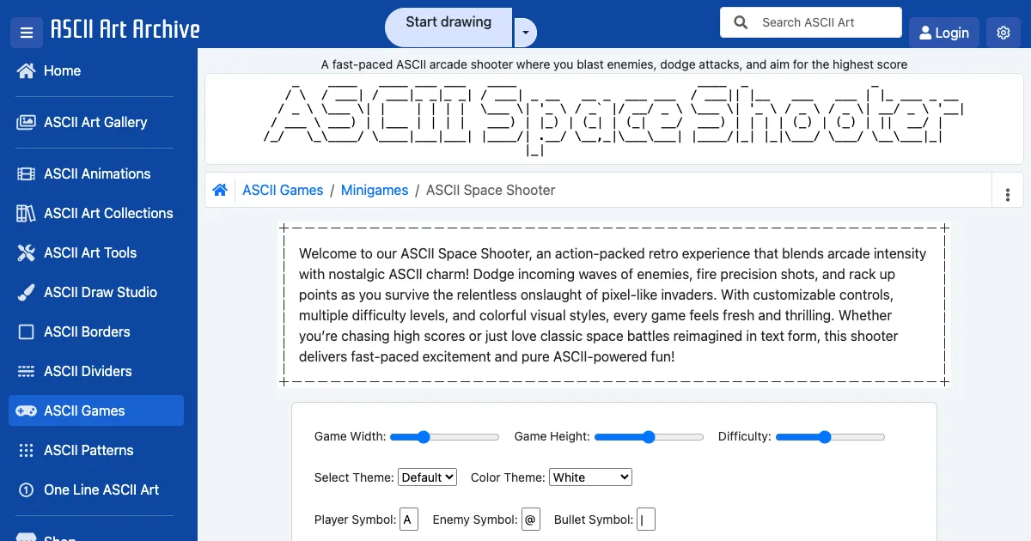The width and height of the screenshot is (1031, 541).
Task: Click the search magnifier icon
Action: point(741,22)
